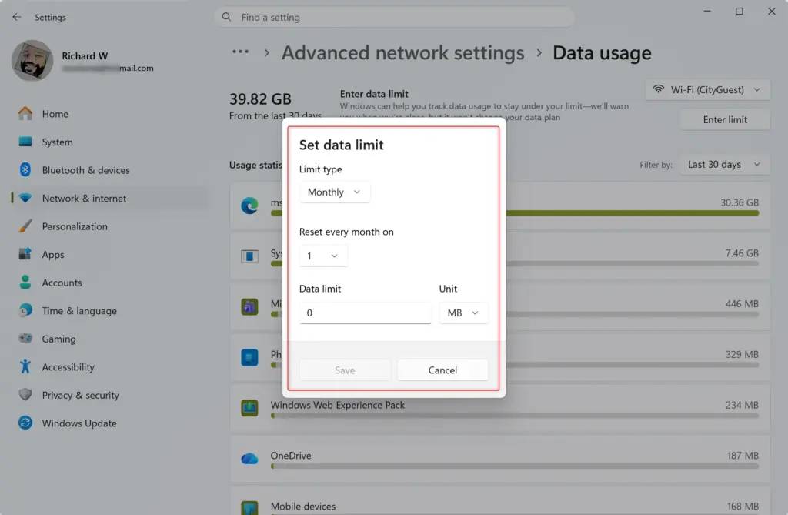Screen dimensions: 788x515
Task: Click the Home icon in sidebar
Action: point(25,114)
